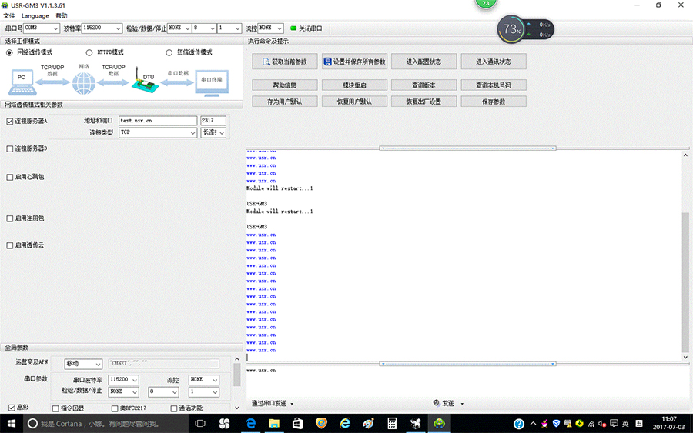
Task: Launch Windows Store from the taskbar
Action: point(297,423)
